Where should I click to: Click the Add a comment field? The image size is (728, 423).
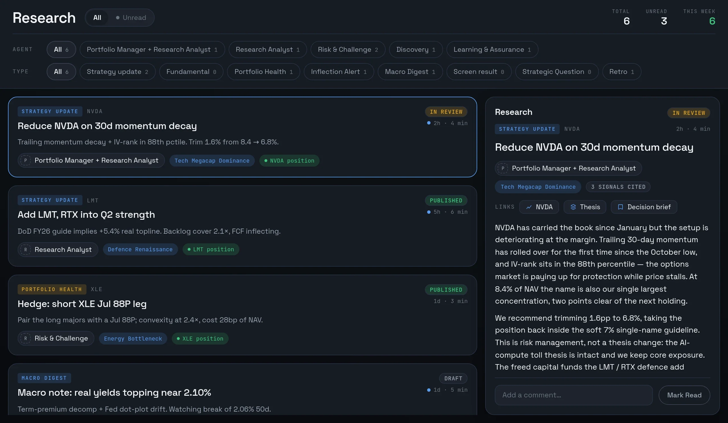[574, 395]
